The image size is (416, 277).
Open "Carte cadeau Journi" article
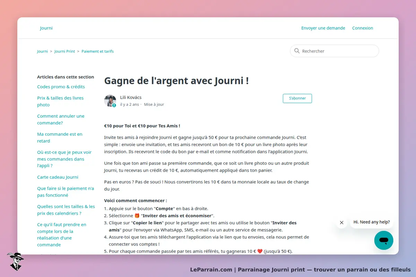point(58,177)
